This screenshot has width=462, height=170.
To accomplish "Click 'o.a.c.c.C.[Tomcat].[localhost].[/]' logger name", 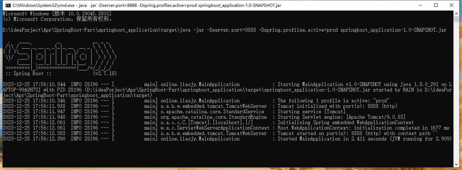I will pyautogui.click(x=207, y=122).
